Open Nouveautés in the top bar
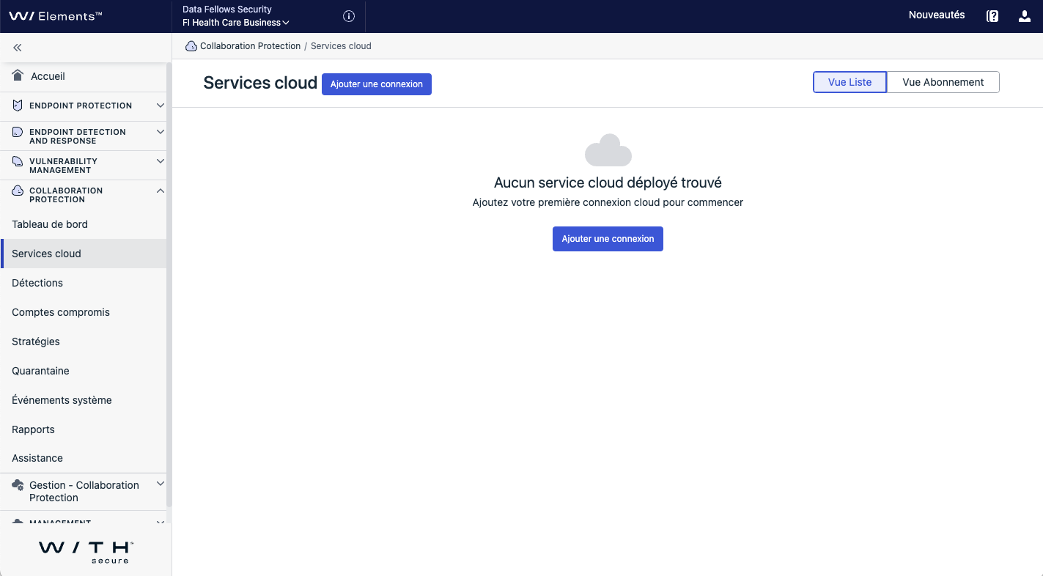The image size is (1043, 576). 936,15
